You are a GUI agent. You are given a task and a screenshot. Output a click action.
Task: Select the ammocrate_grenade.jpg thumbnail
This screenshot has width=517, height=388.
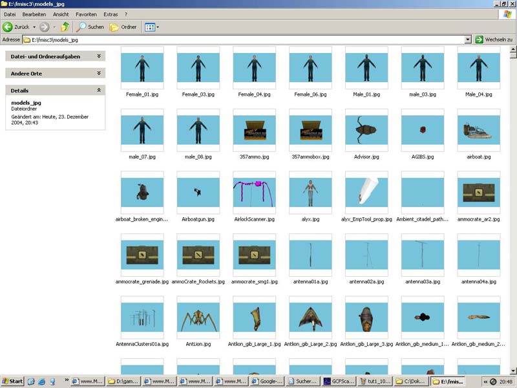pos(142,255)
